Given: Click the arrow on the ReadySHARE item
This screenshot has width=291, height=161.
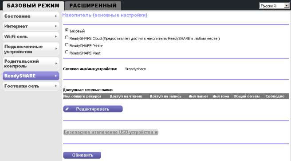Looking at the screenshot, I should click(56, 76).
